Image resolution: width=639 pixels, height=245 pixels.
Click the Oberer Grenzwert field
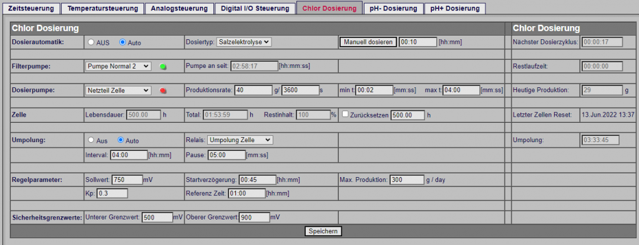click(x=255, y=218)
